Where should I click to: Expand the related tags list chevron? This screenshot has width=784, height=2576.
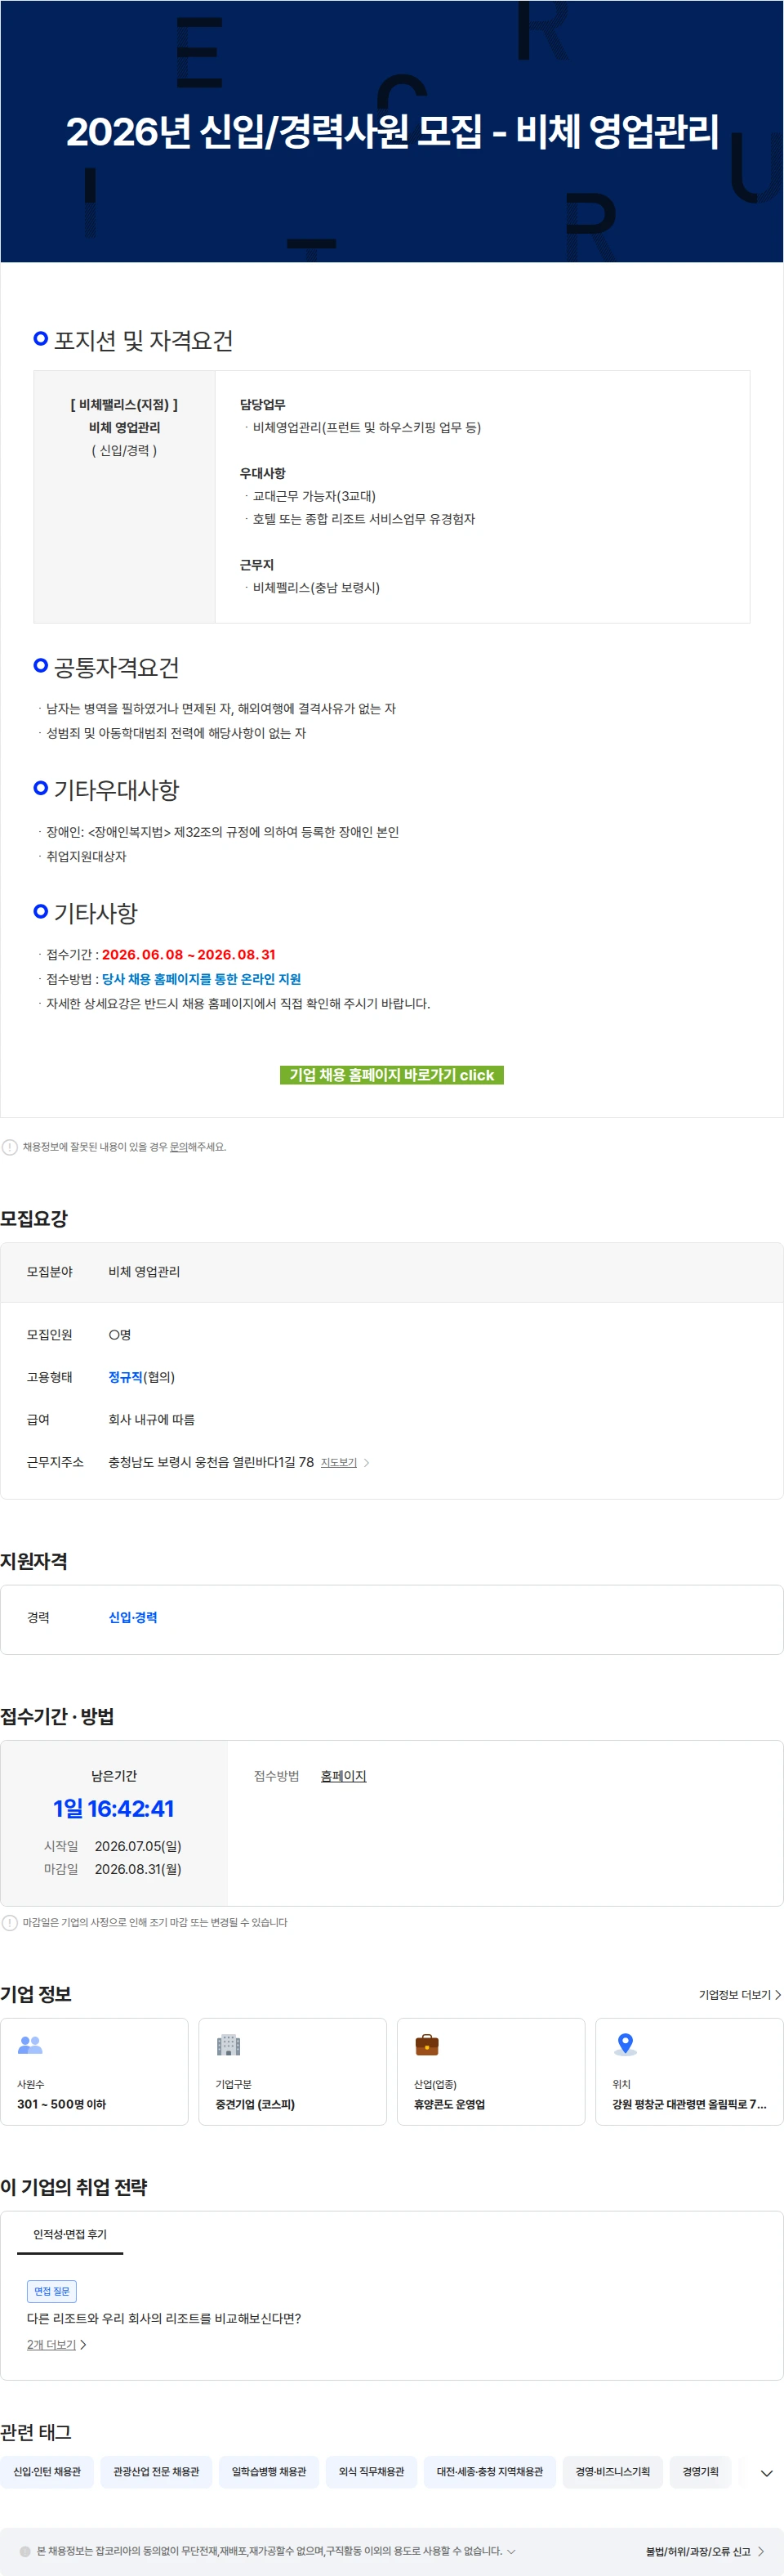[766, 2472]
